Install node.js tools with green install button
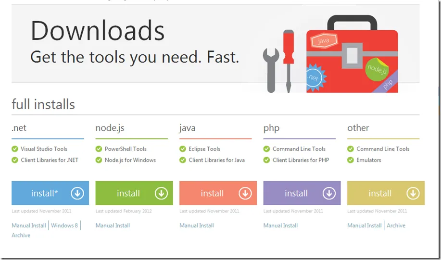 click(134, 193)
